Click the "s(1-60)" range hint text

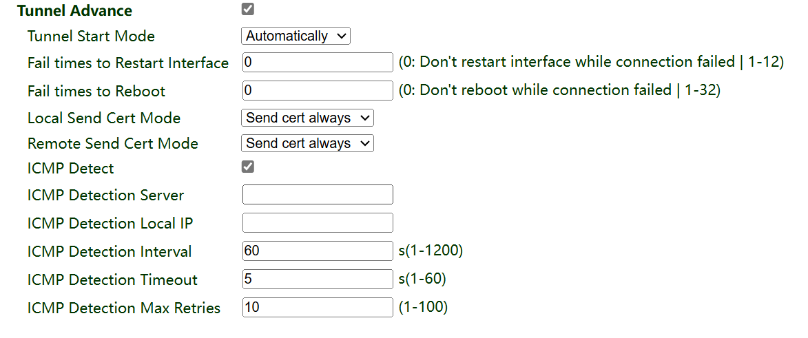pyautogui.click(x=422, y=279)
